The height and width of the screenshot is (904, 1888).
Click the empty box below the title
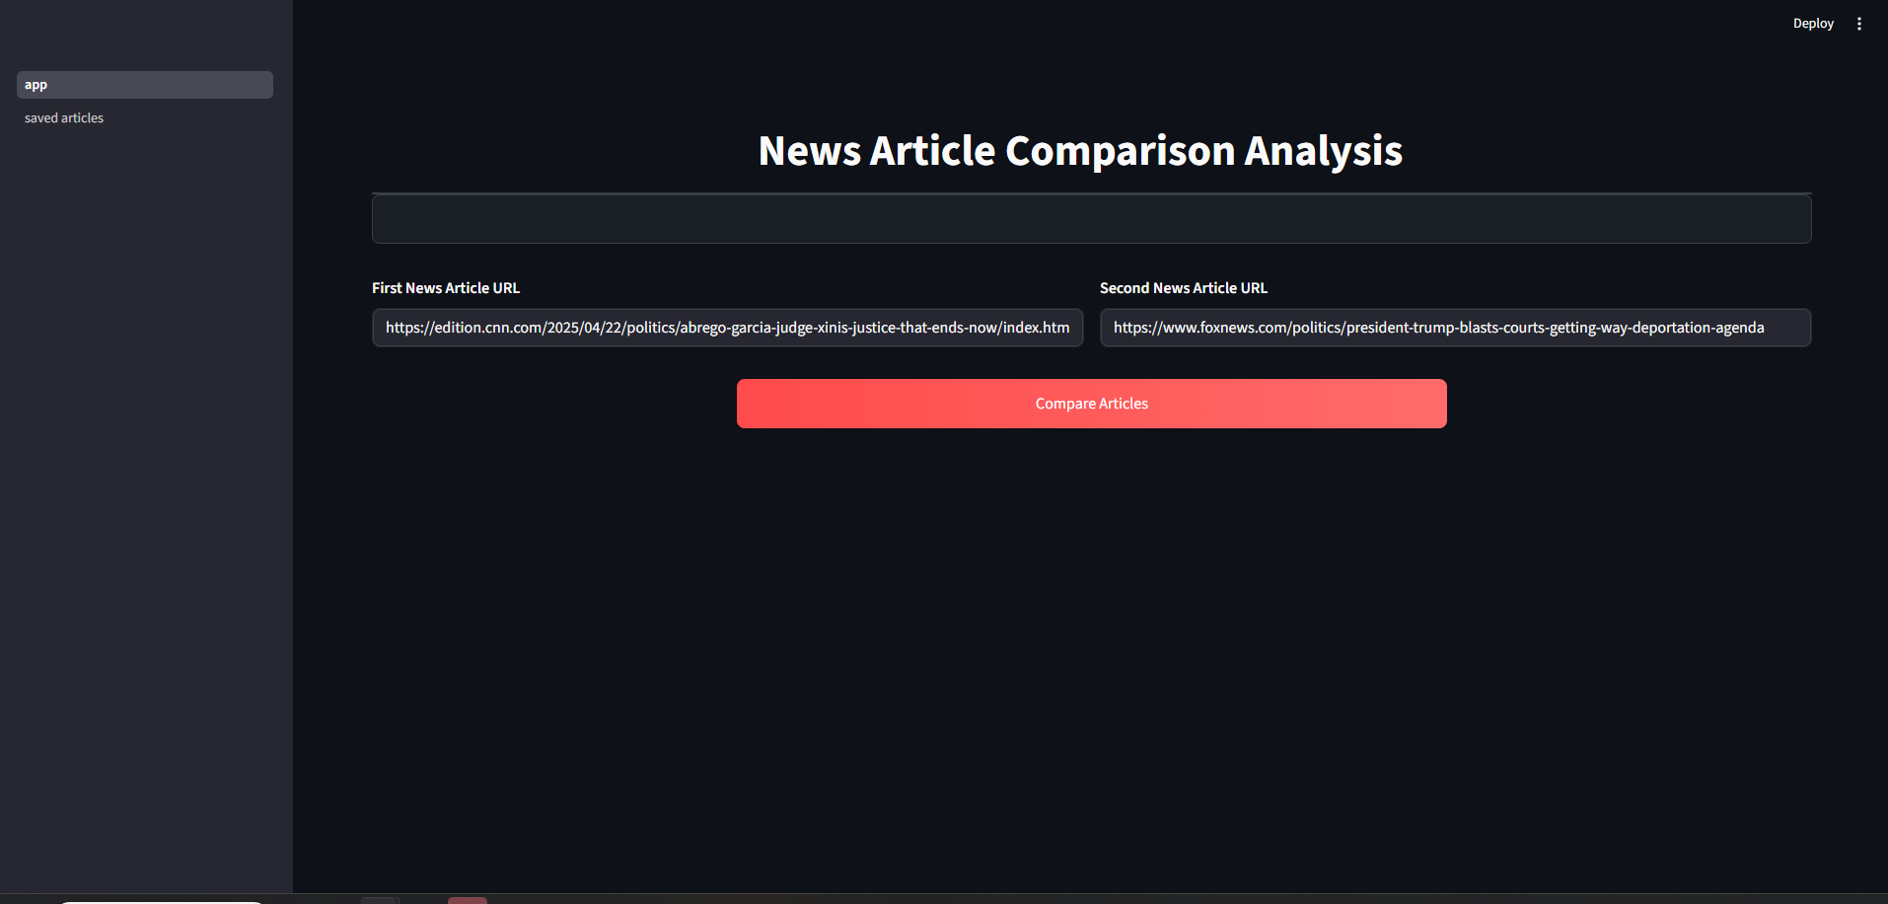(1091, 219)
